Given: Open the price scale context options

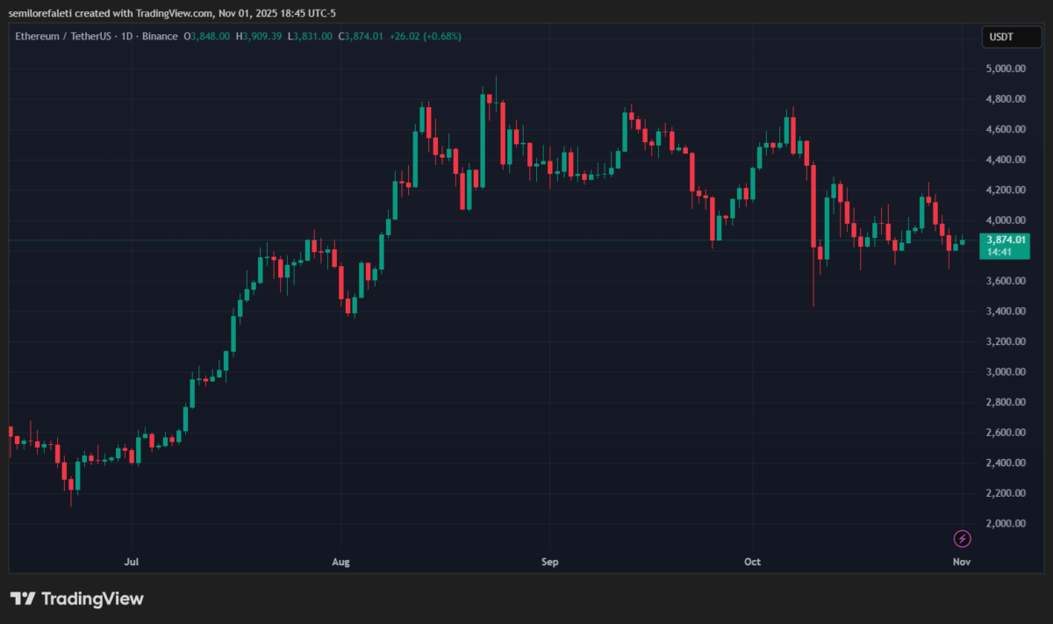Looking at the screenshot, I should [1005, 307].
